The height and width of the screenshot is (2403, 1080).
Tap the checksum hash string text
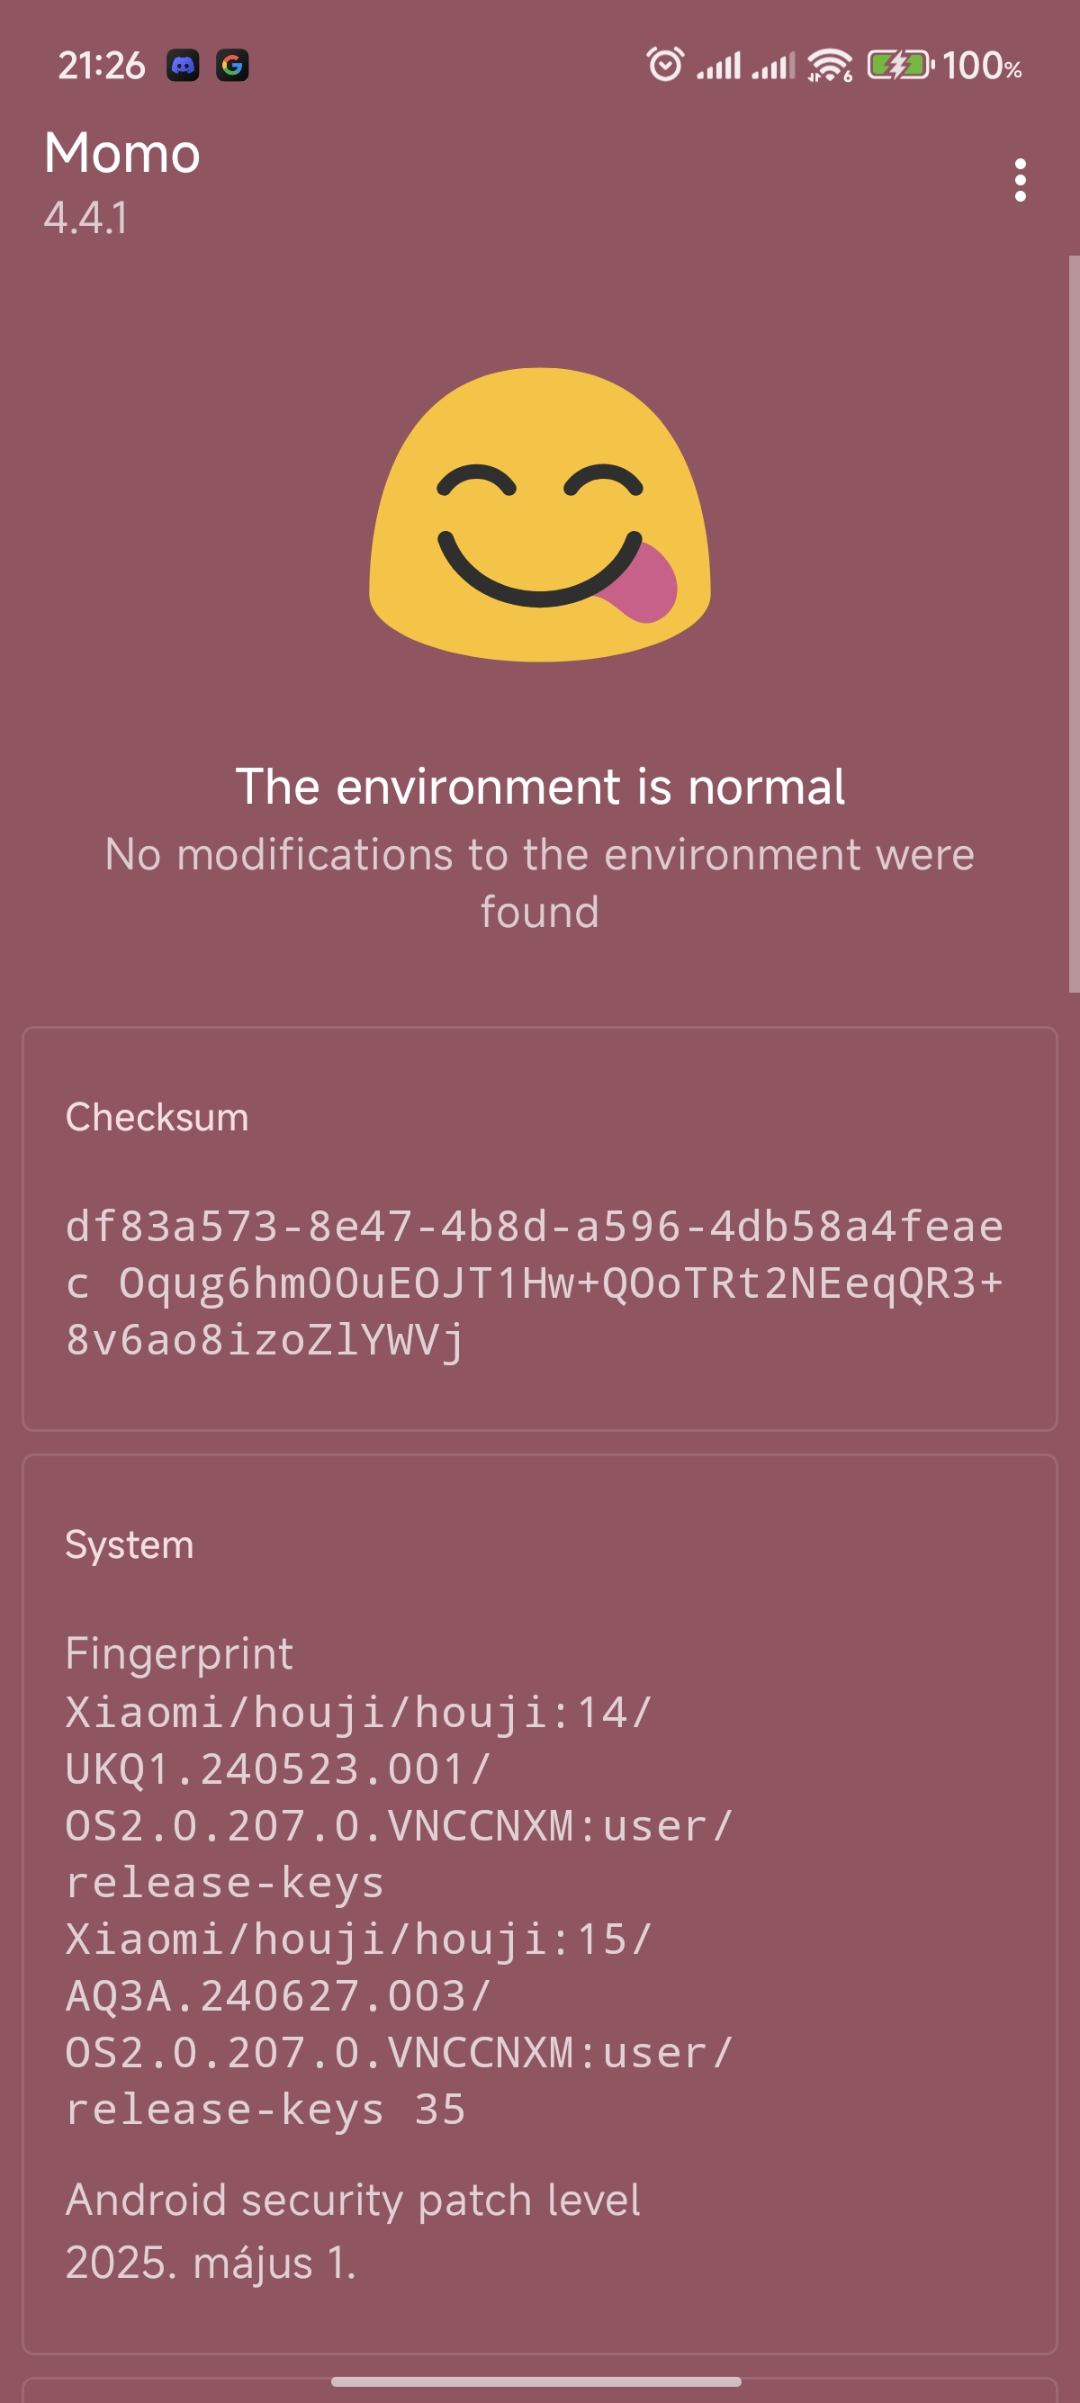coord(535,1283)
